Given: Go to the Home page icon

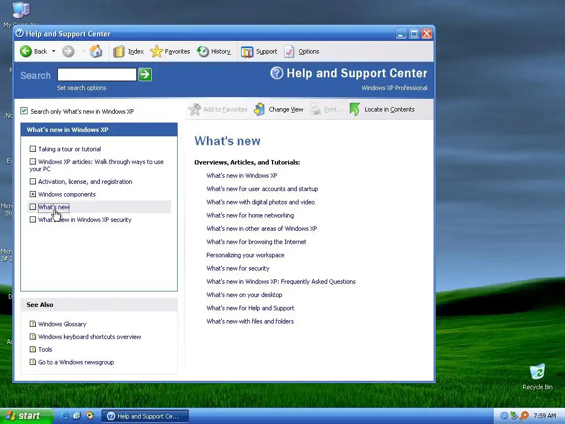Looking at the screenshot, I should [96, 51].
